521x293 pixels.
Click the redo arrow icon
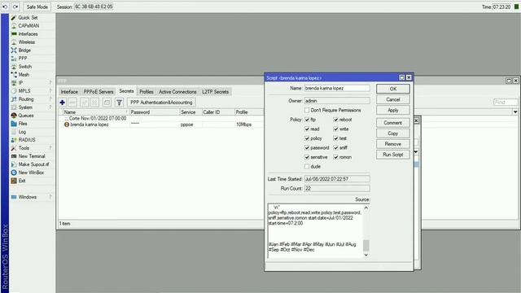[15, 7]
